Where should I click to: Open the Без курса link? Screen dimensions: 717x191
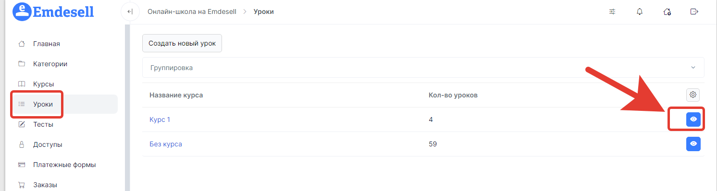click(x=166, y=144)
